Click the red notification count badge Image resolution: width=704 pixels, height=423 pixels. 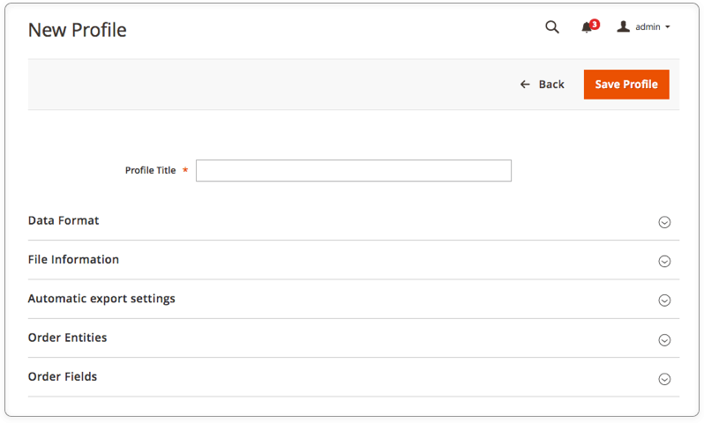tap(595, 24)
